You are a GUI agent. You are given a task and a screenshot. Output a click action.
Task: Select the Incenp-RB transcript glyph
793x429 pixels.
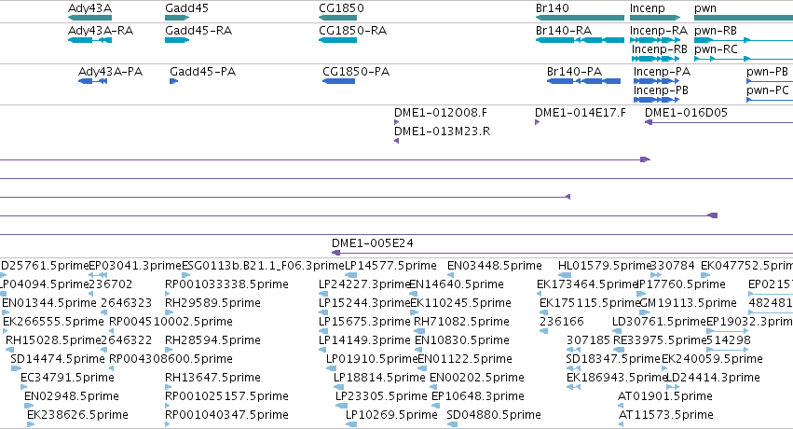click(x=655, y=59)
